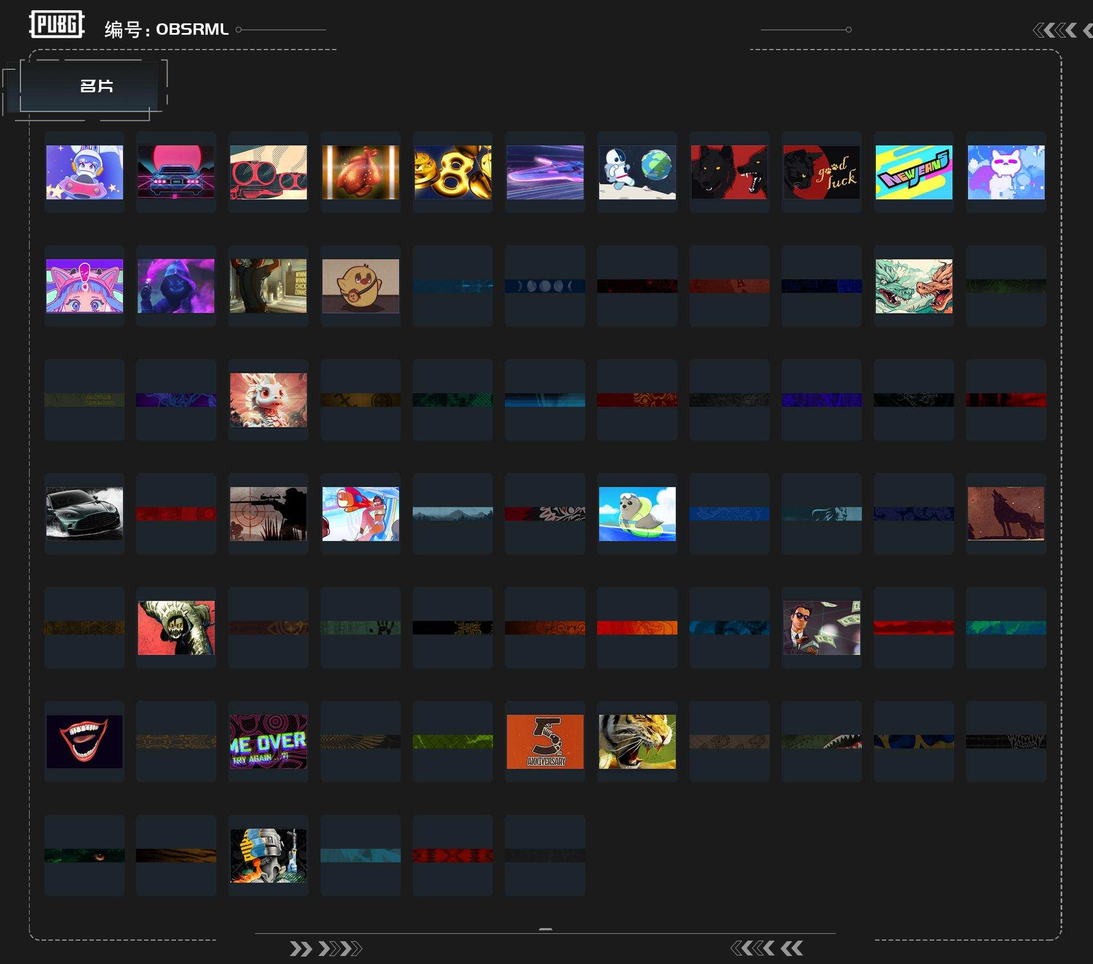The width and height of the screenshot is (1093, 964).
Task: Select the orange 5th Anniversary nameplate
Action: pyautogui.click(x=545, y=741)
